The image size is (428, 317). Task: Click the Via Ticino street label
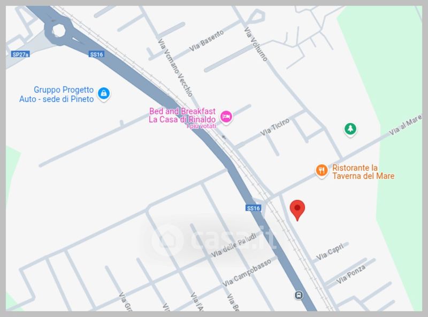click(x=274, y=127)
